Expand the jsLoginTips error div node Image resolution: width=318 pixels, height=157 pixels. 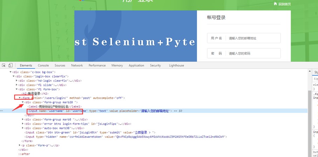23,124
